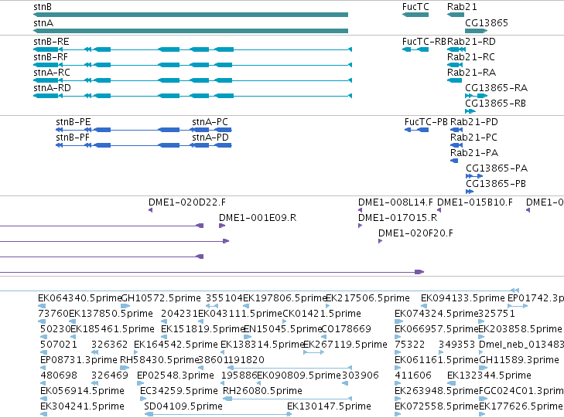The width and height of the screenshot is (564, 418).
Task: Click the EK203858.5prime EST label
Action: [520, 329]
